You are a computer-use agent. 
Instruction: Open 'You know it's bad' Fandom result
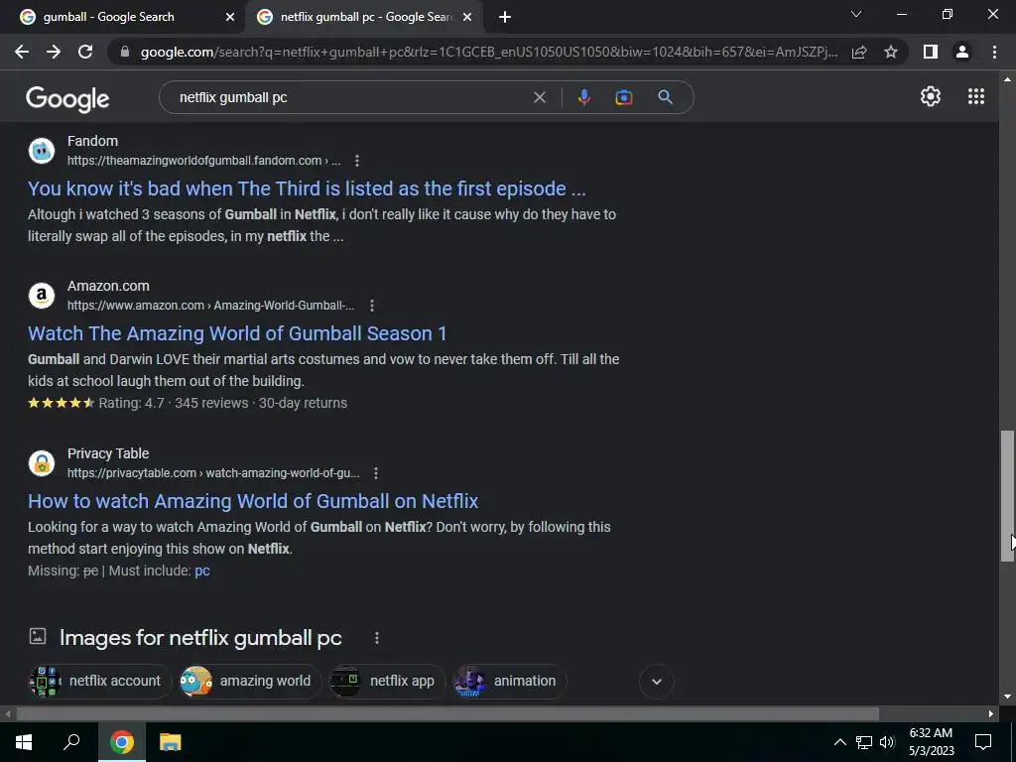pyautogui.click(x=307, y=189)
